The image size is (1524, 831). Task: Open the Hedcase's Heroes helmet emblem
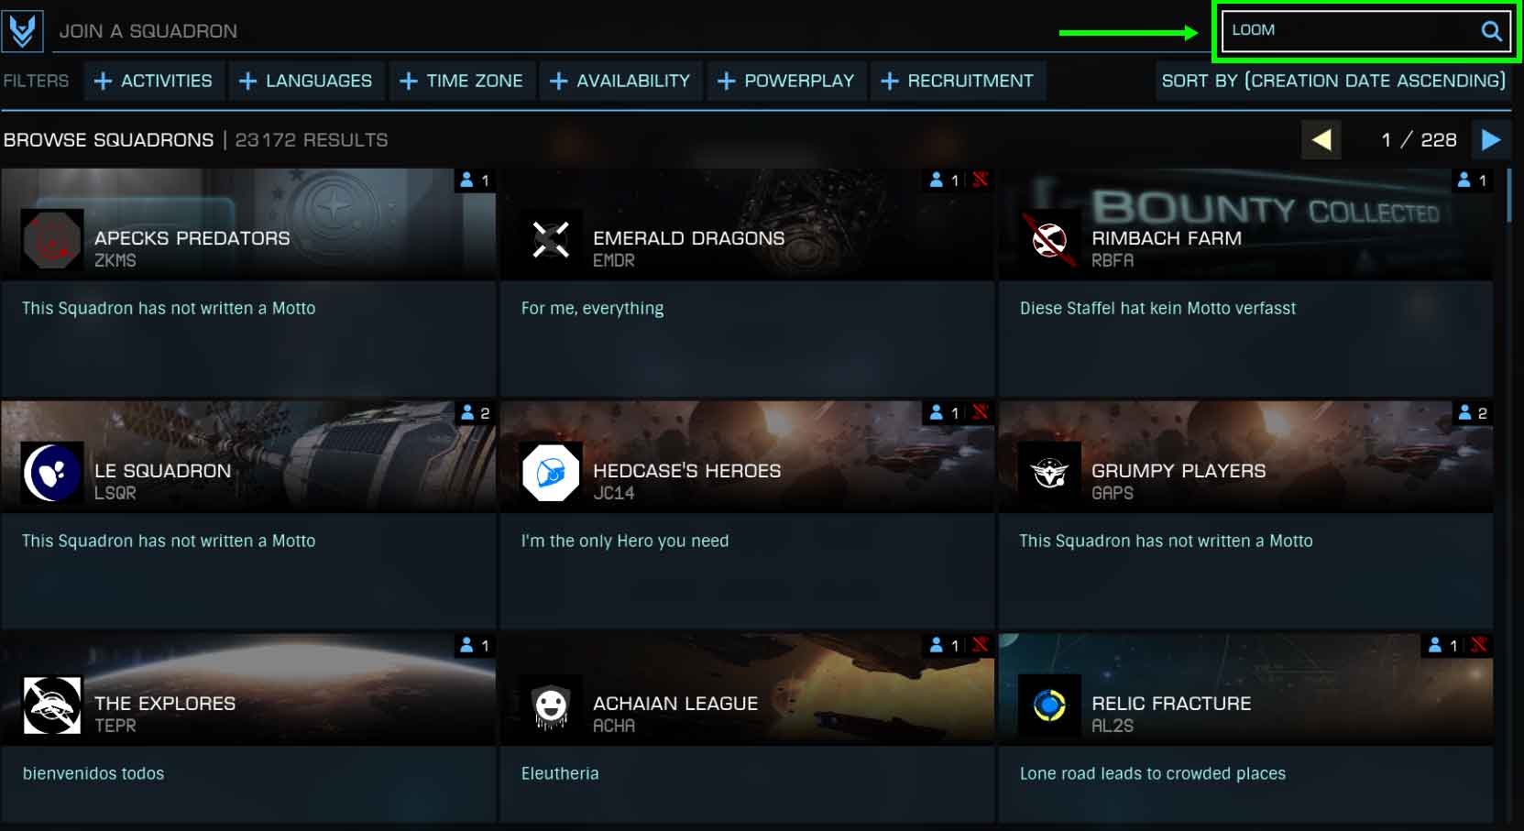pyautogui.click(x=551, y=473)
